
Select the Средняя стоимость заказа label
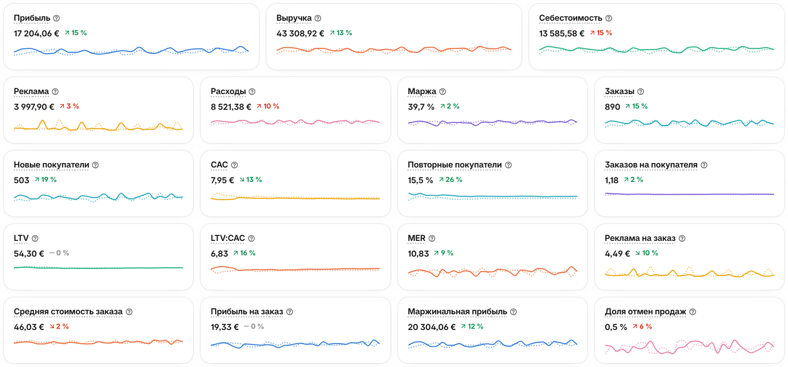[68, 312]
